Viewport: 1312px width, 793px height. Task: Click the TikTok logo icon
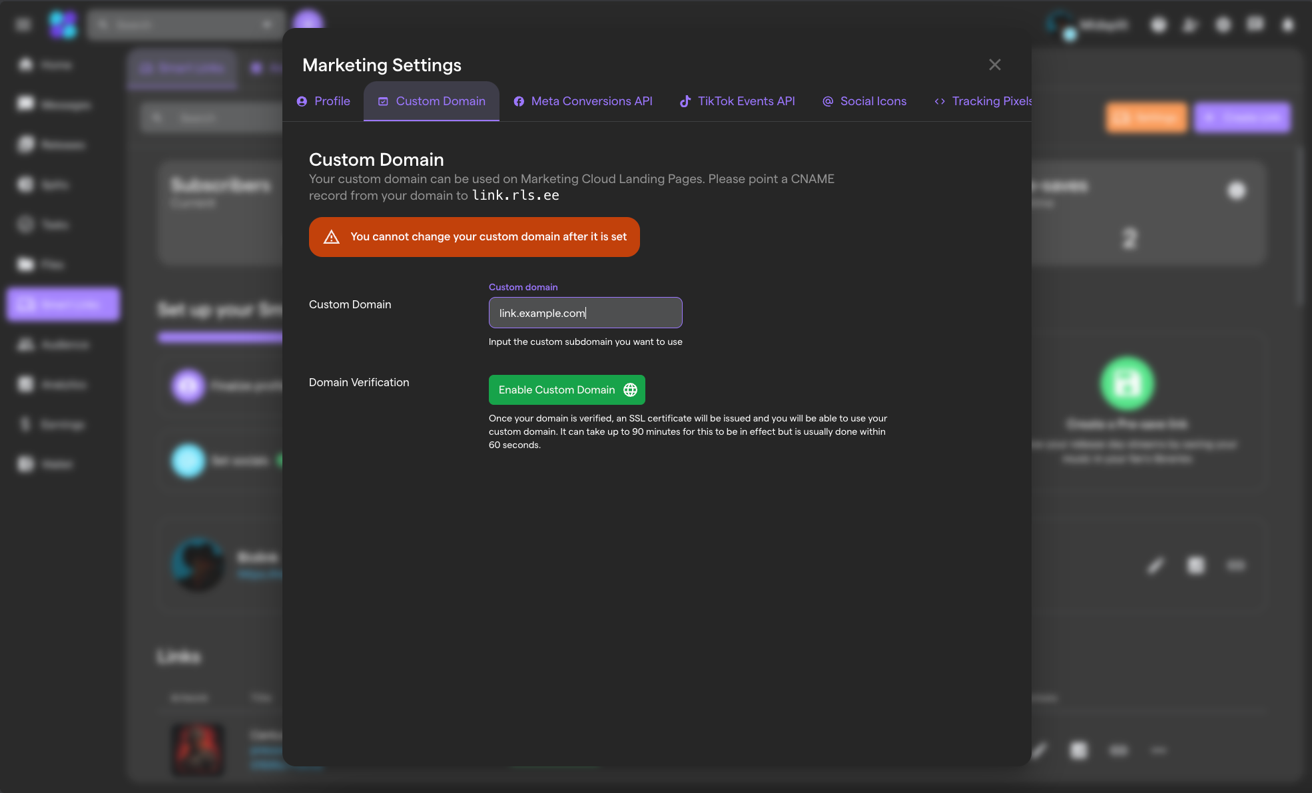685,101
